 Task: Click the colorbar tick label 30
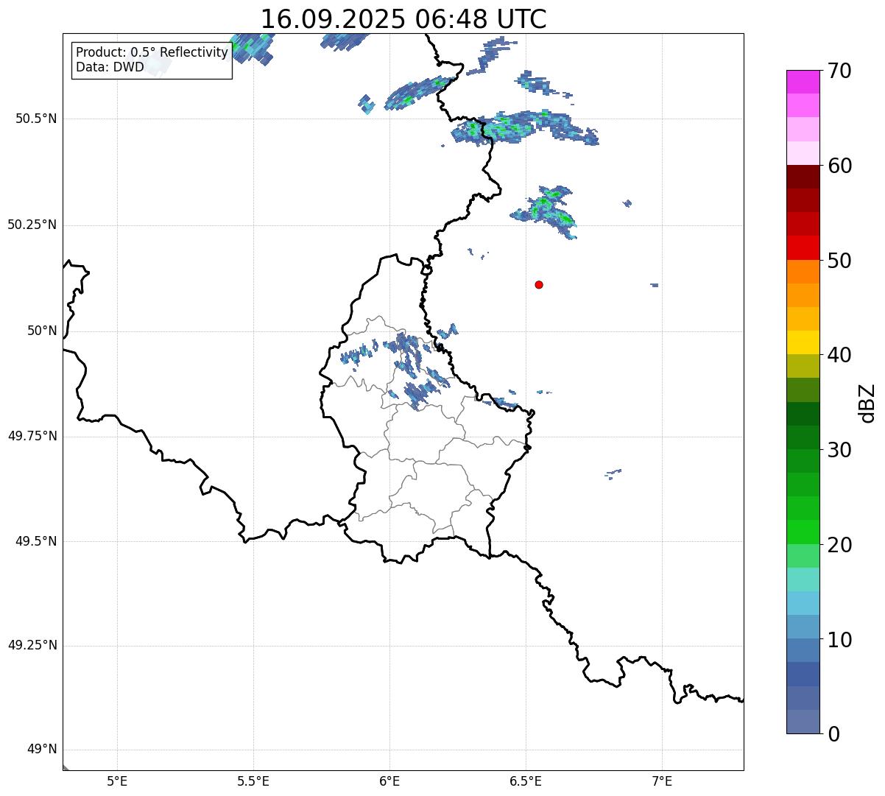click(x=839, y=450)
